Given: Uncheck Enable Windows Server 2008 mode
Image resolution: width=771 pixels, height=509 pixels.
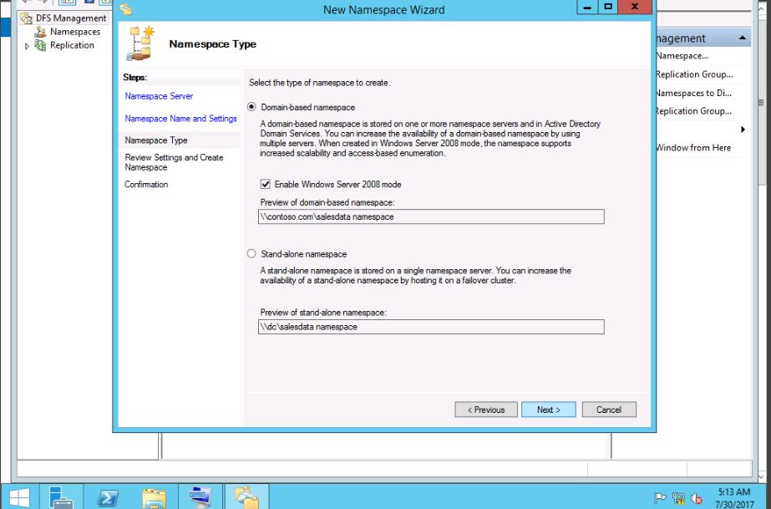Looking at the screenshot, I should point(266,185).
